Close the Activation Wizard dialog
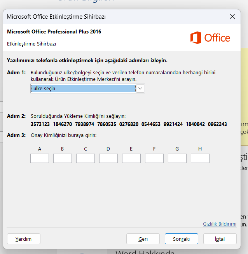 [x=232, y=16]
